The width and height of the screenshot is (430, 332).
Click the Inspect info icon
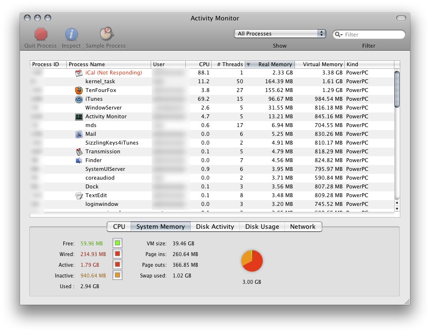tap(71, 35)
